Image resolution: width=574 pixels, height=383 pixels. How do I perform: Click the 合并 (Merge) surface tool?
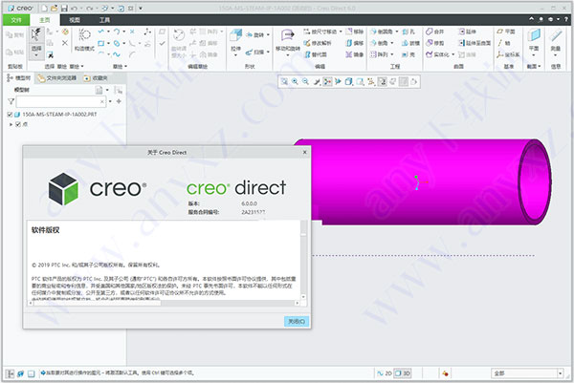435,32
